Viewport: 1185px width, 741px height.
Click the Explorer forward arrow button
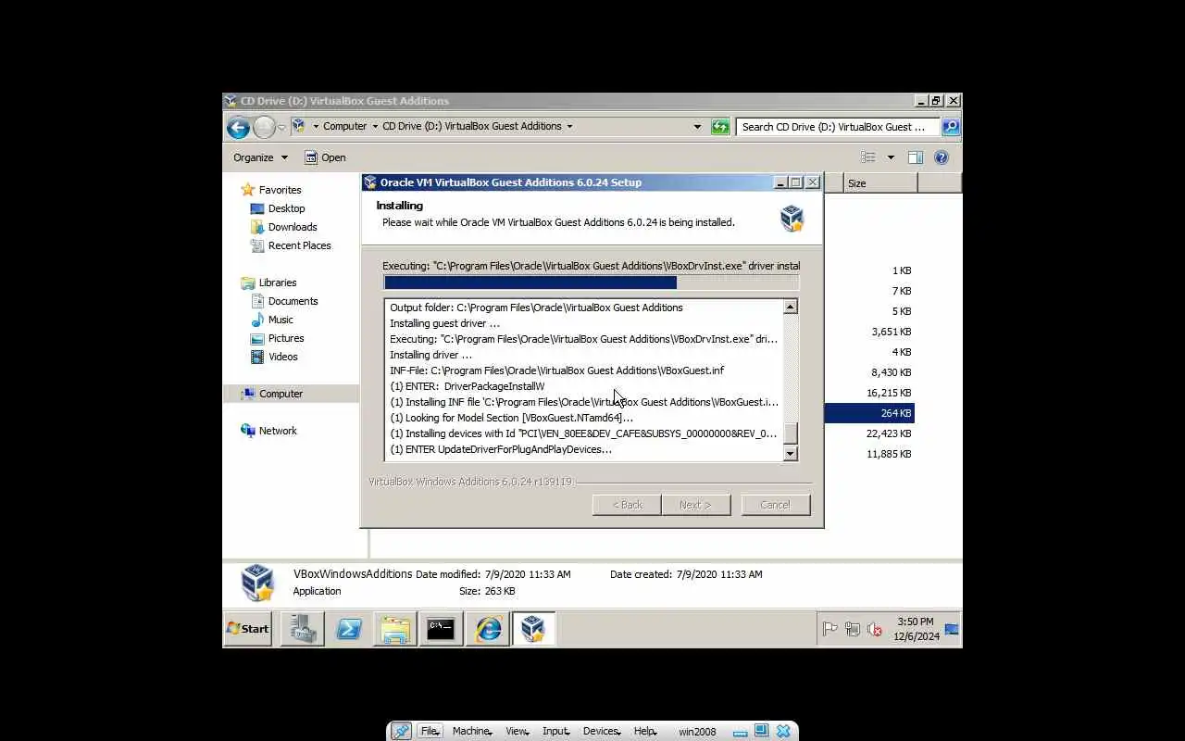[x=264, y=127]
